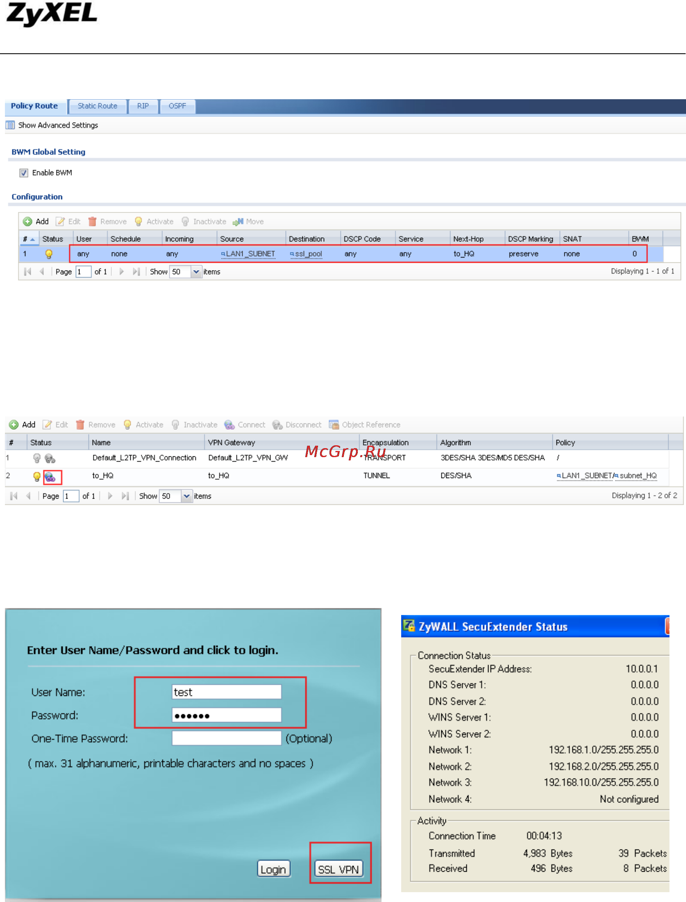Click yellow lightbulb status of to_HQ row

click(37, 476)
